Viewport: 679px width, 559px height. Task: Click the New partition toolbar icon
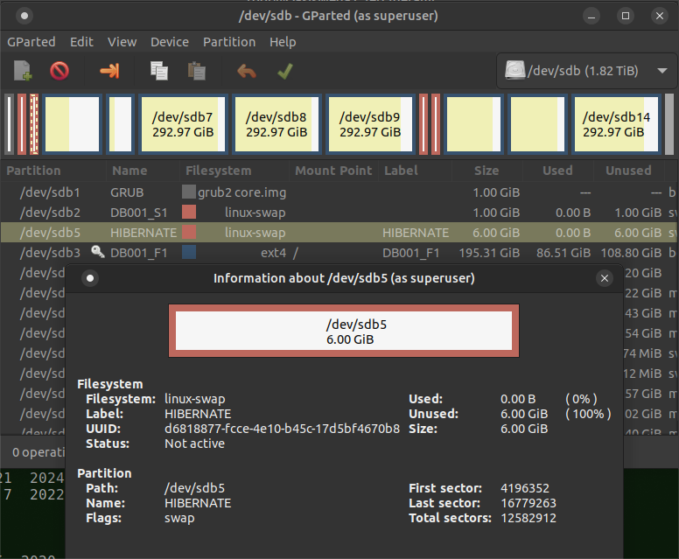(x=24, y=71)
